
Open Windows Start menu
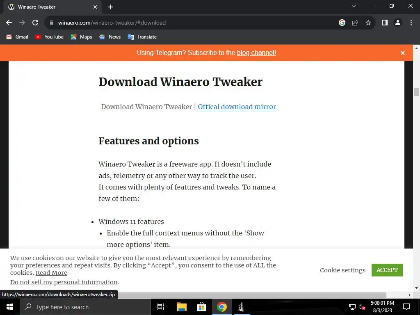click(x=10, y=307)
